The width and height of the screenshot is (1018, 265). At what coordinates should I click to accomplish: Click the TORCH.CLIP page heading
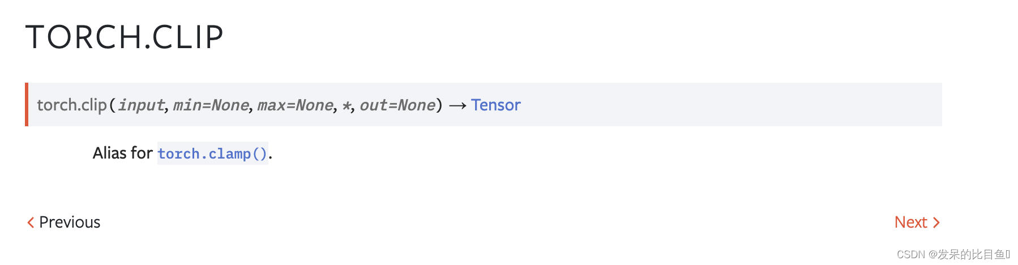[125, 37]
